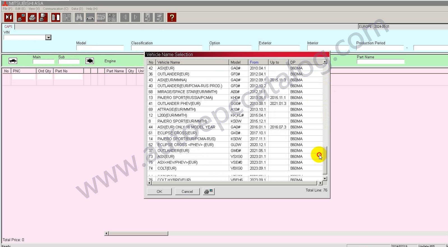The image size is (448, 247).
Task: Click the Up to column header
Action: [x=278, y=62]
